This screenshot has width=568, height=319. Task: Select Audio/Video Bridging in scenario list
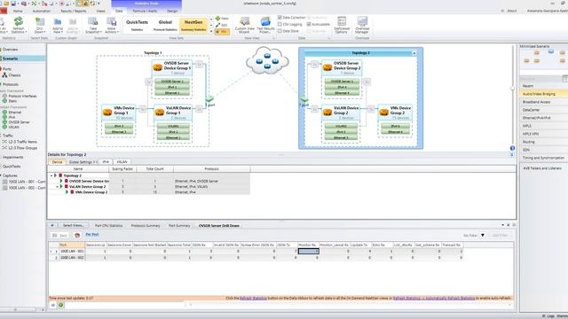click(x=539, y=94)
